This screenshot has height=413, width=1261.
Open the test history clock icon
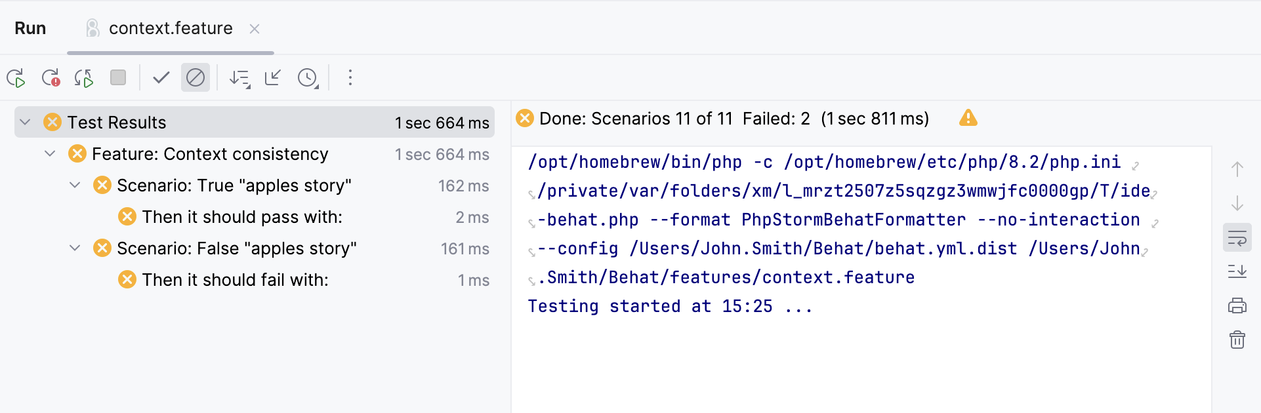point(308,78)
